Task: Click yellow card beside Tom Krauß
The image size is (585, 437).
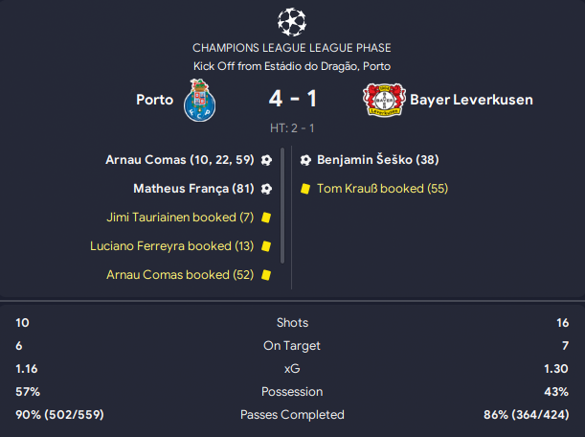Action: [x=305, y=189]
